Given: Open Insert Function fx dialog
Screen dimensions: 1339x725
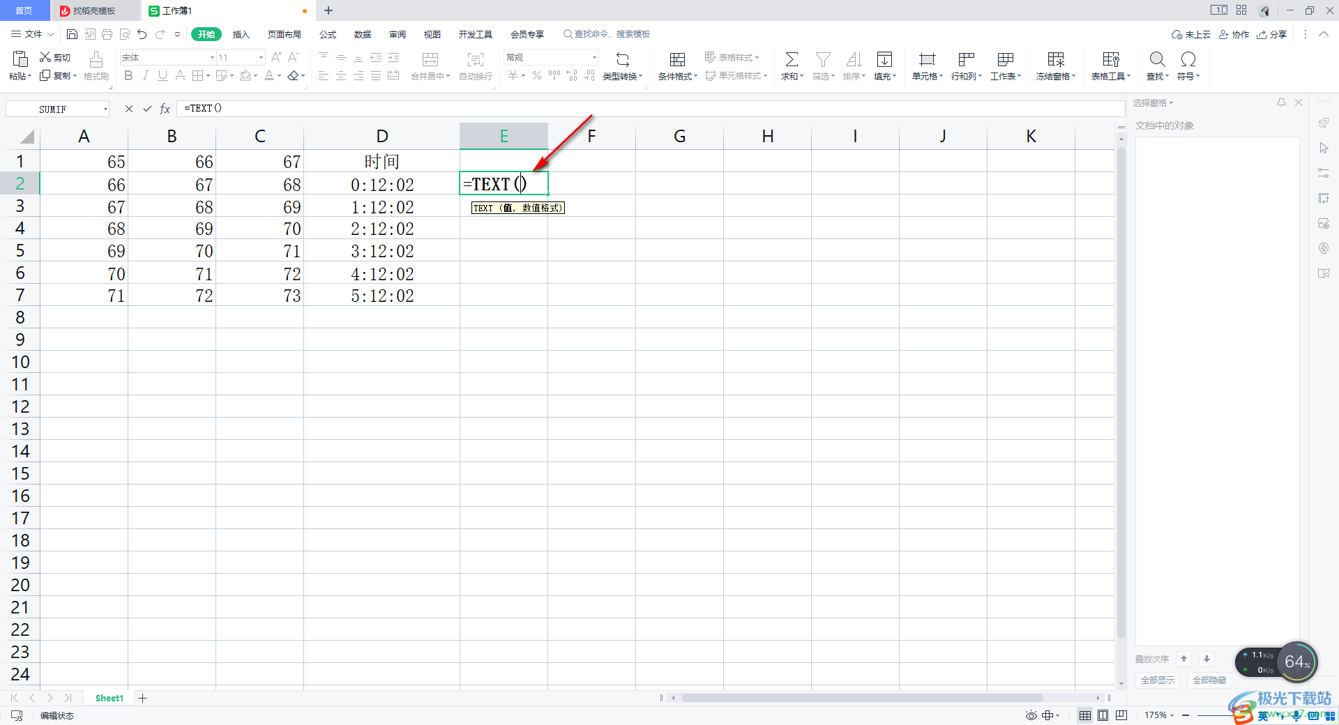Looking at the screenshot, I should (165, 109).
